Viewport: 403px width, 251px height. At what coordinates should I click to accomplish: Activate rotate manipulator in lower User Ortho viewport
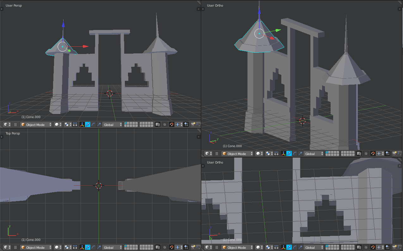(x=295, y=247)
